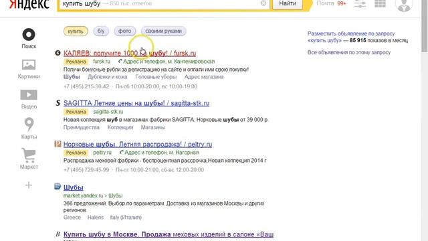Open user profile avatar
The height and width of the screenshot is (241, 428).
pyautogui.click(x=404, y=5)
